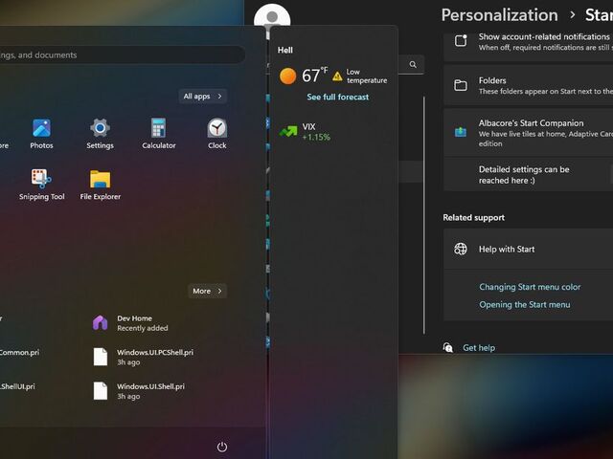
Task: Open the Windows.UI.PCShell.pri file icon
Action: [x=100, y=357]
